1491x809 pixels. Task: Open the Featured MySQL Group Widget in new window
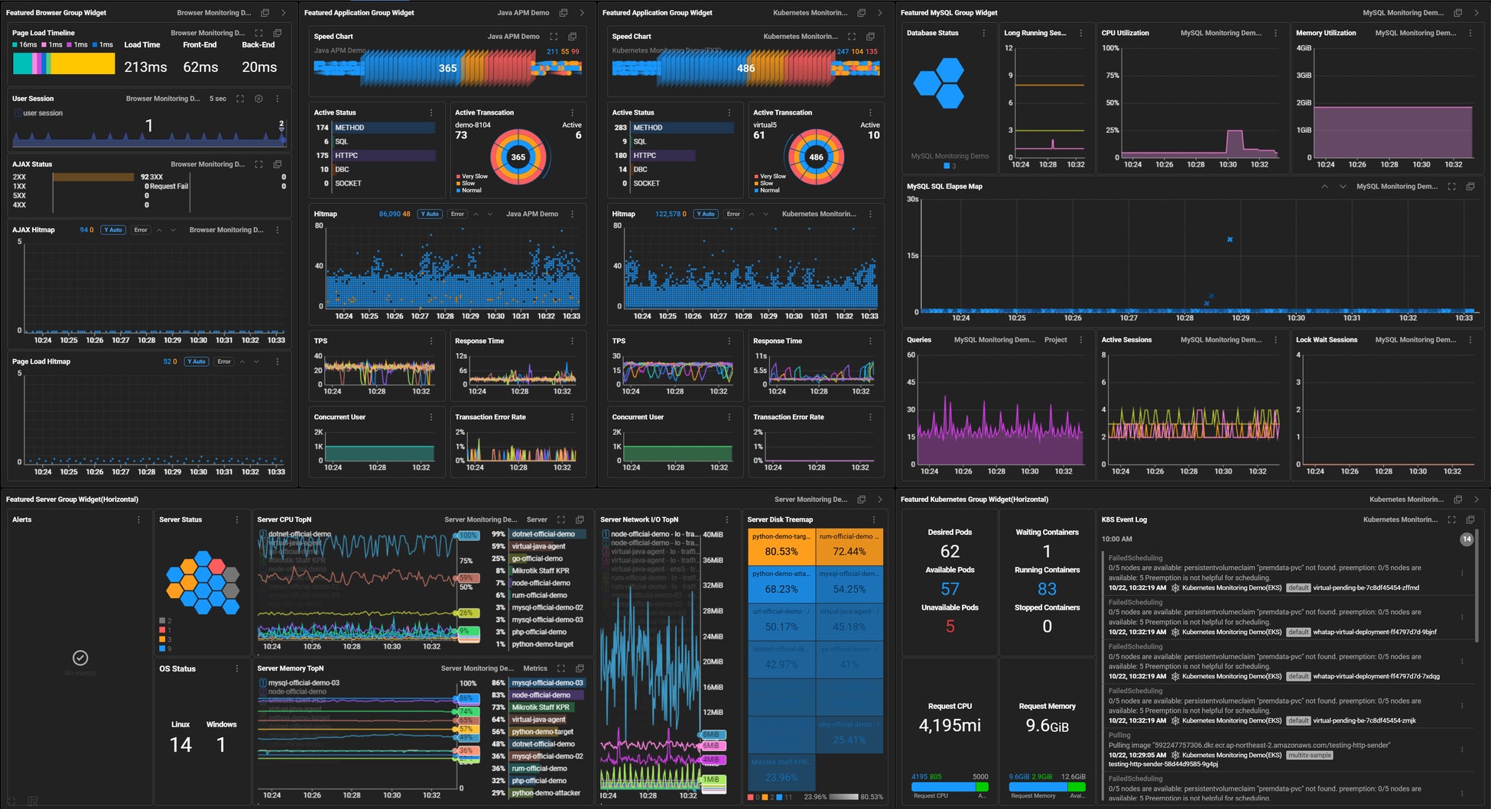click(1457, 12)
